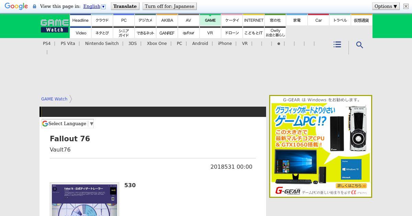Open the English language dropdown
The image size is (412, 216).
(94, 6)
